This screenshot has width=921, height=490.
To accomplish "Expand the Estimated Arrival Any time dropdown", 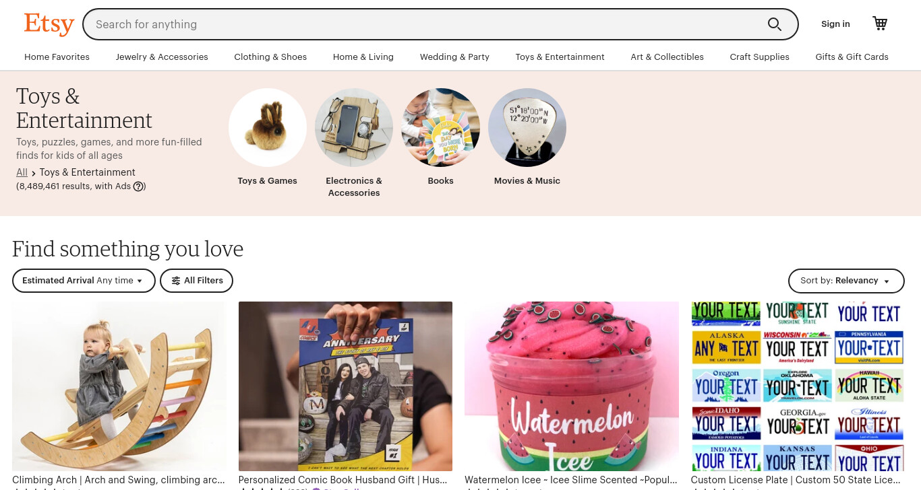I will (x=84, y=281).
